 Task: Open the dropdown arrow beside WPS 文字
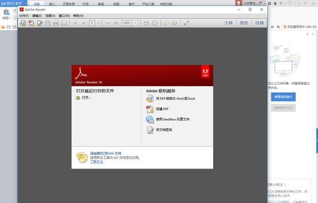pyautogui.click(x=25, y=4)
